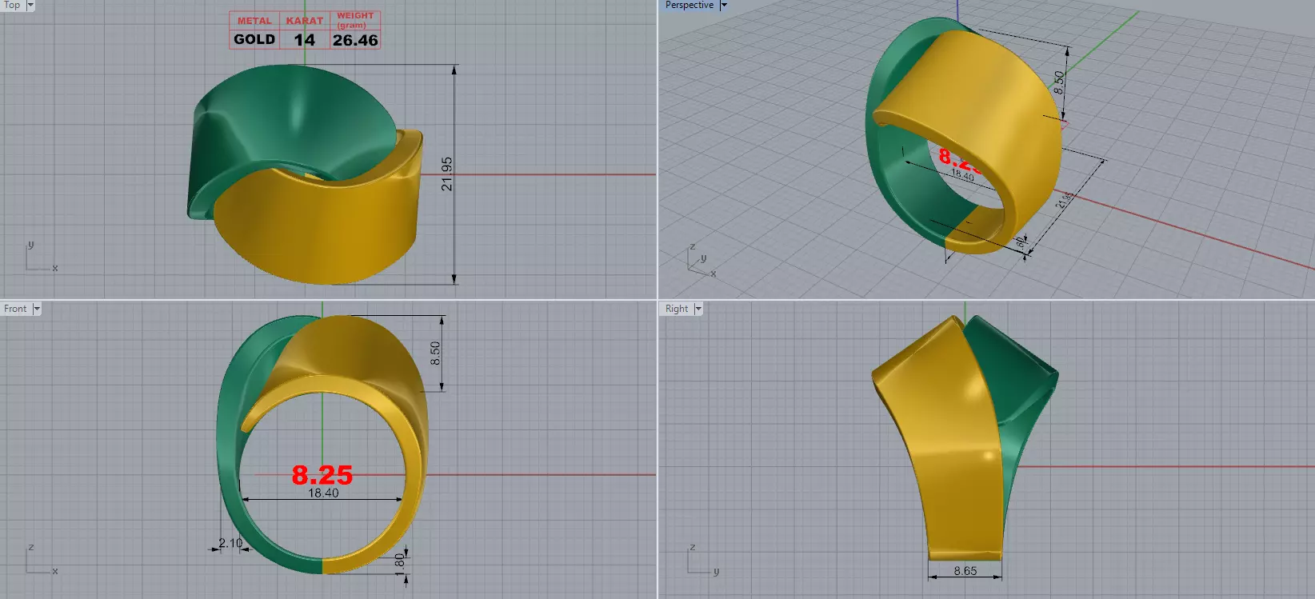This screenshot has width=1315, height=599.
Task: Select the Top viewport title
Action: (12, 5)
